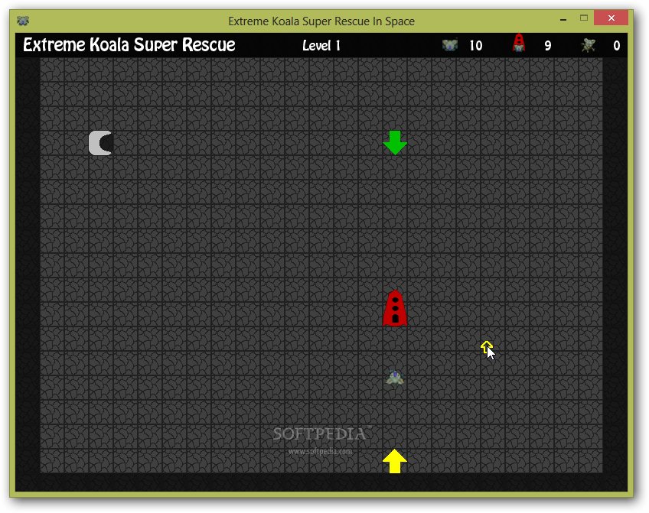Screen dimensions: 649x513
Task: Click the Extreme Koala Super Rescue heading
Action: tap(129, 44)
